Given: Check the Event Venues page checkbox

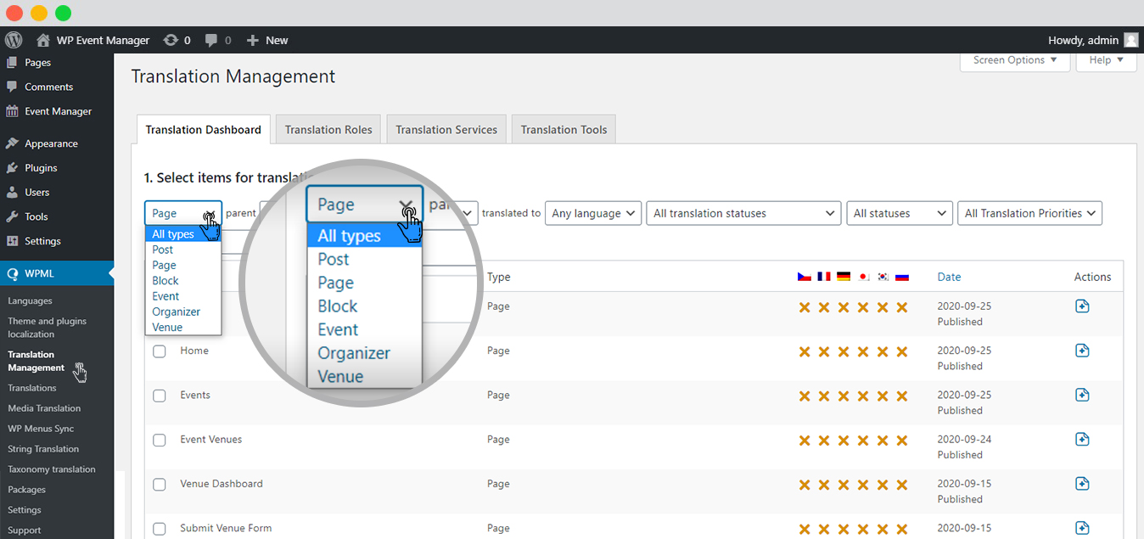Looking at the screenshot, I should (160, 440).
